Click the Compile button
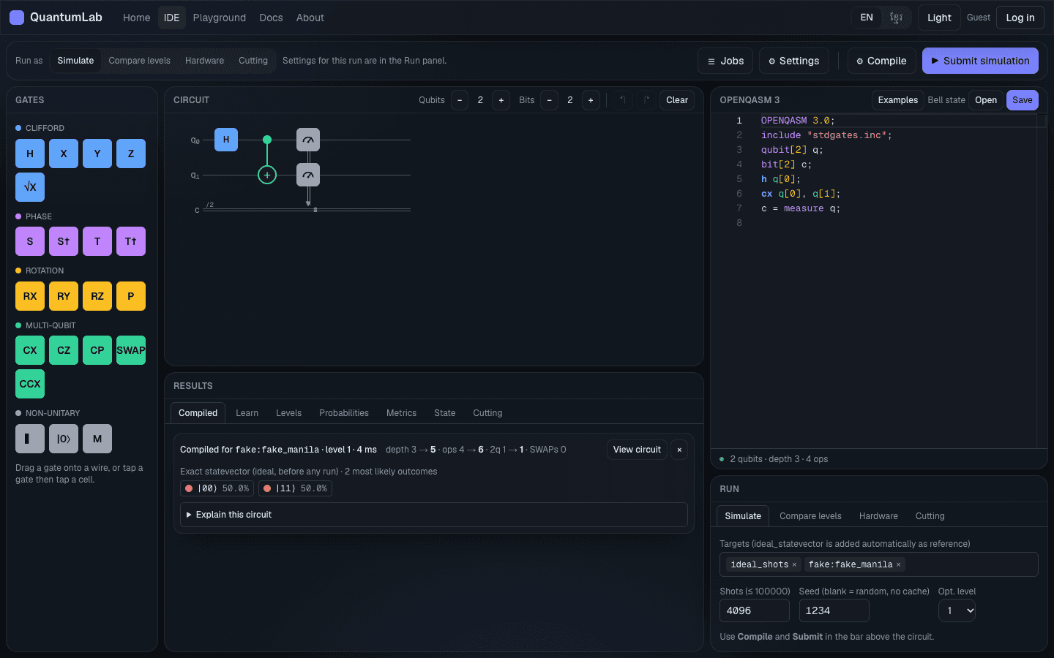Viewport: 1054px width, 658px height. [881, 61]
